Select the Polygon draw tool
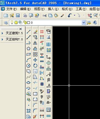Viewport: 100px width, 119px height. pyautogui.click(x=29, y=49)
